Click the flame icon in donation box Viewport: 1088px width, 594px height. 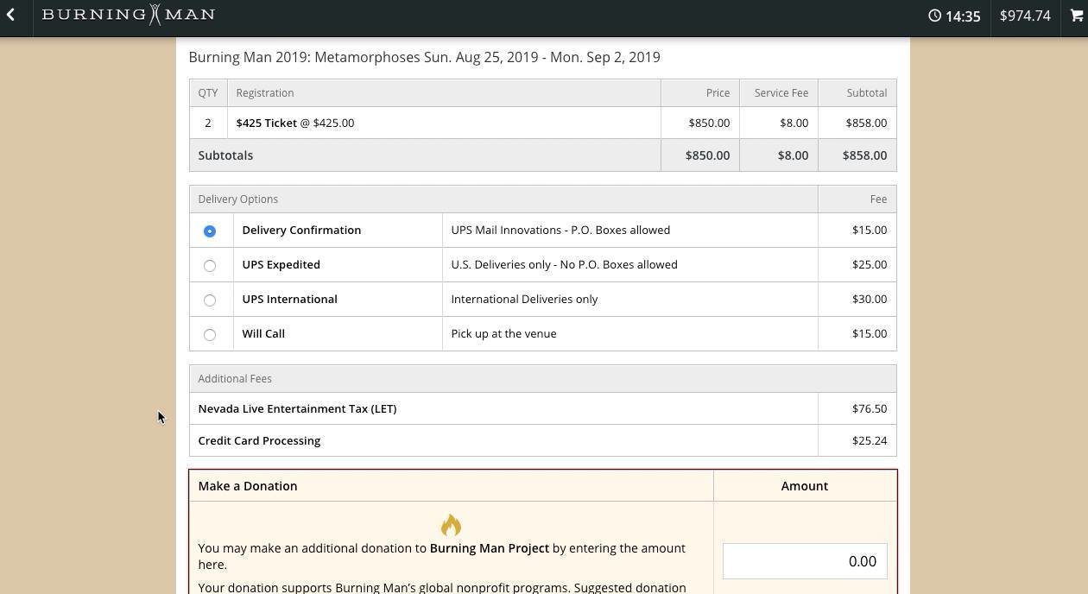tap(451, 525)
